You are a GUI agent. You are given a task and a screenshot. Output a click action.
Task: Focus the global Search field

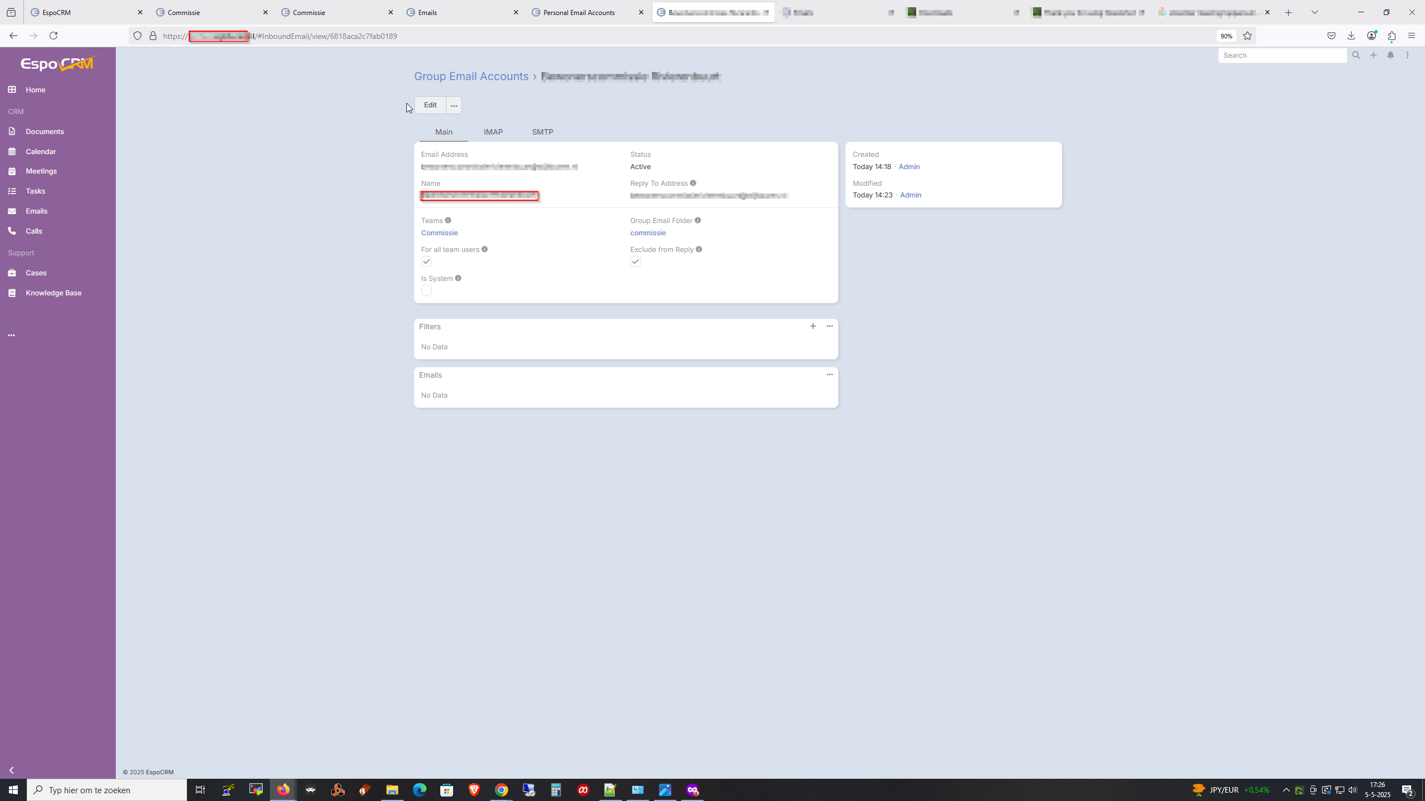click(x=1282, y=55)
